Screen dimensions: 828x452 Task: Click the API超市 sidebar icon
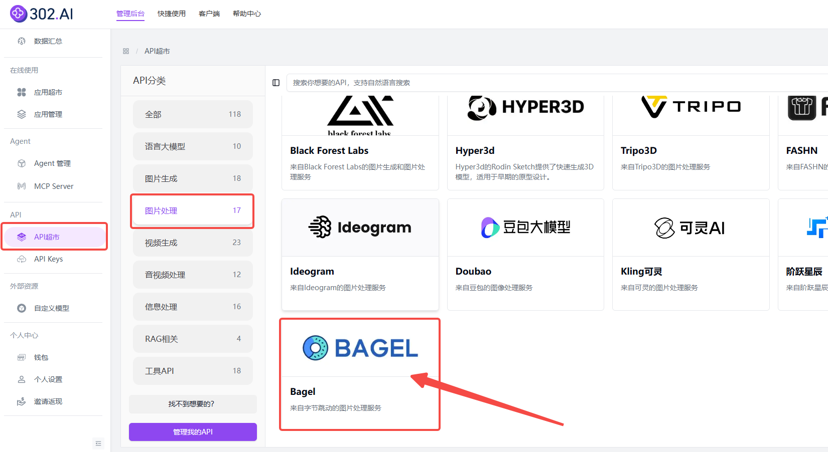pyautogui.click(x=22, y=237)
